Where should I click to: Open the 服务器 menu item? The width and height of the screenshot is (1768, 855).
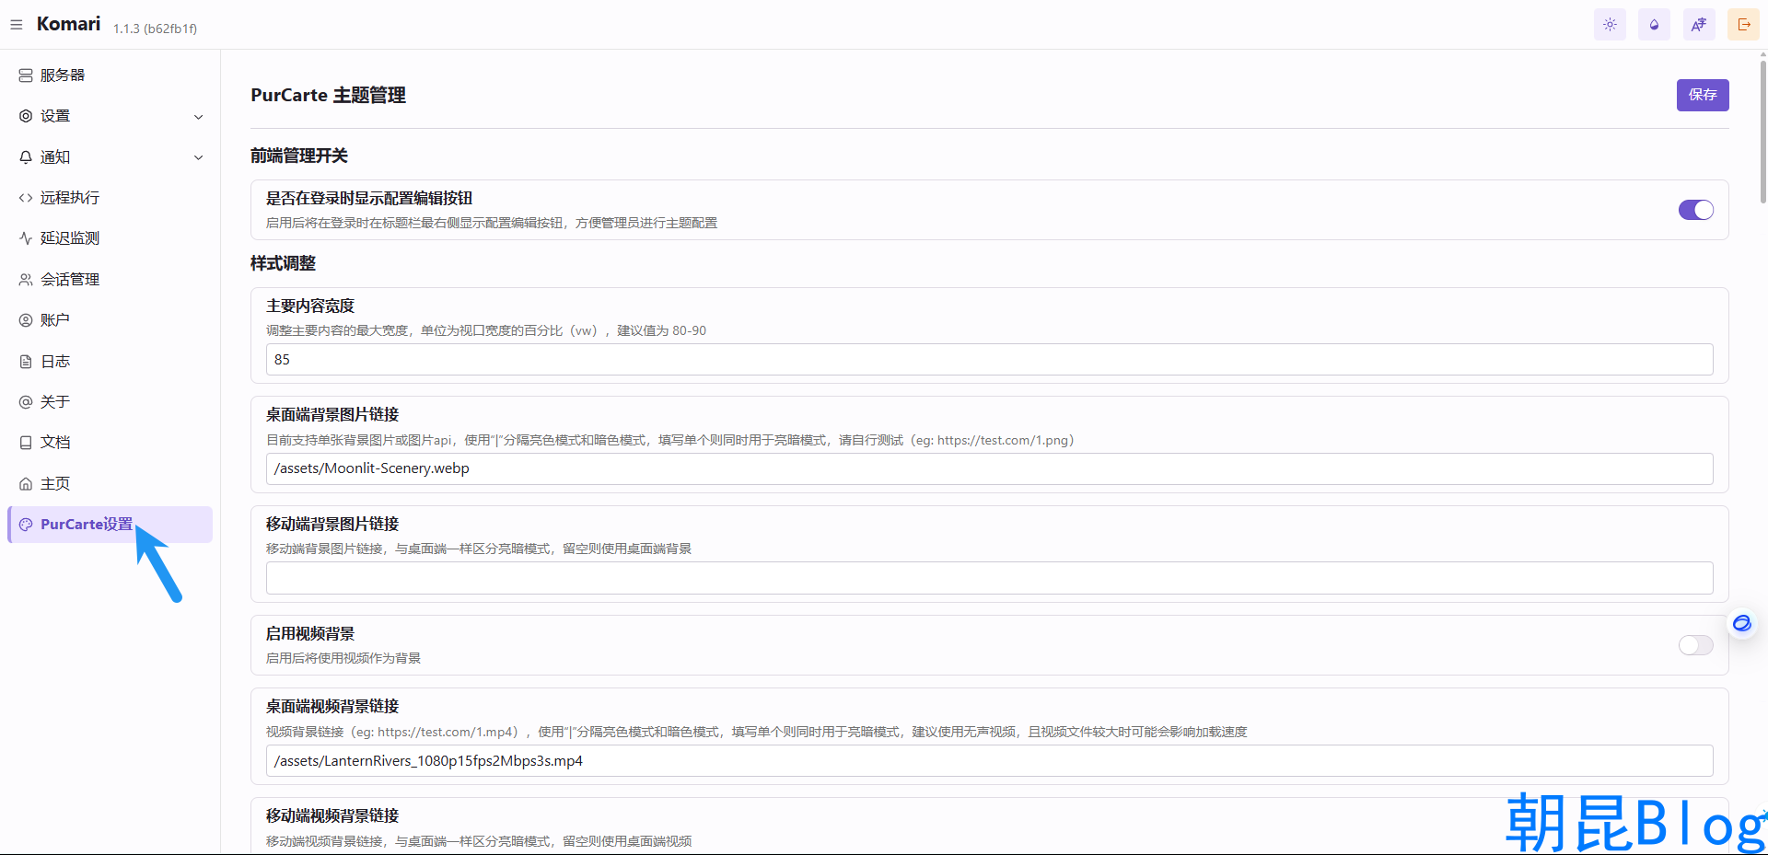(x=110, y=75)
